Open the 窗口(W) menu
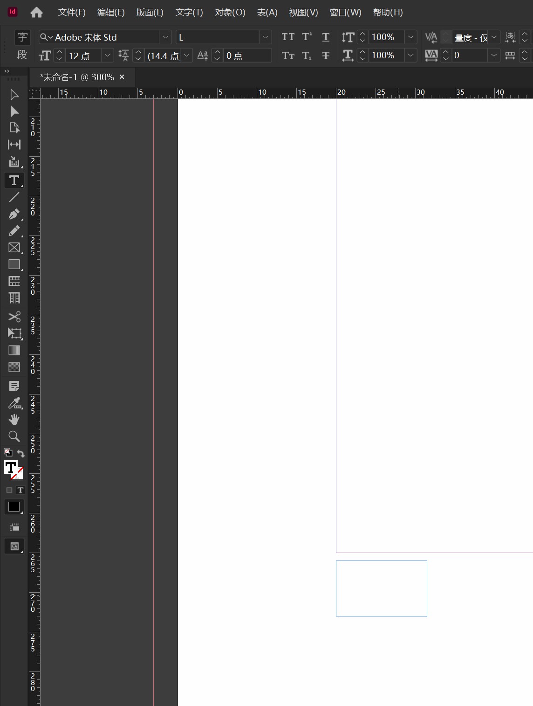 [345, 13]
